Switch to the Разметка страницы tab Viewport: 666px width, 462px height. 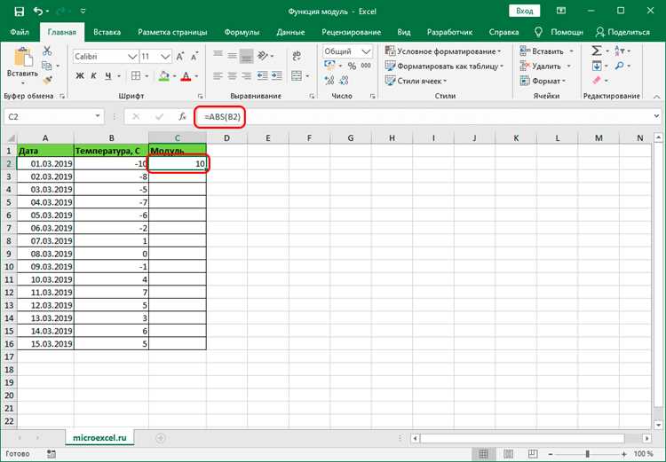172,32
